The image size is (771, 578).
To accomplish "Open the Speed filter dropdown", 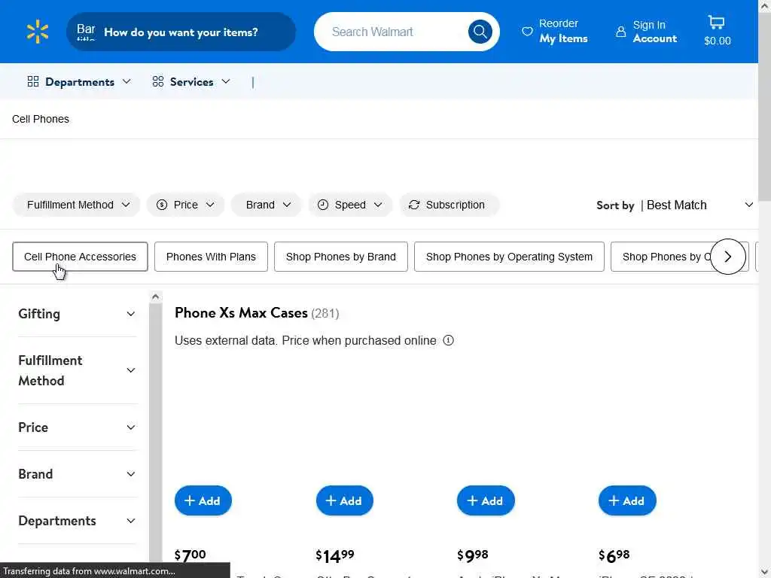I will 350,205.
